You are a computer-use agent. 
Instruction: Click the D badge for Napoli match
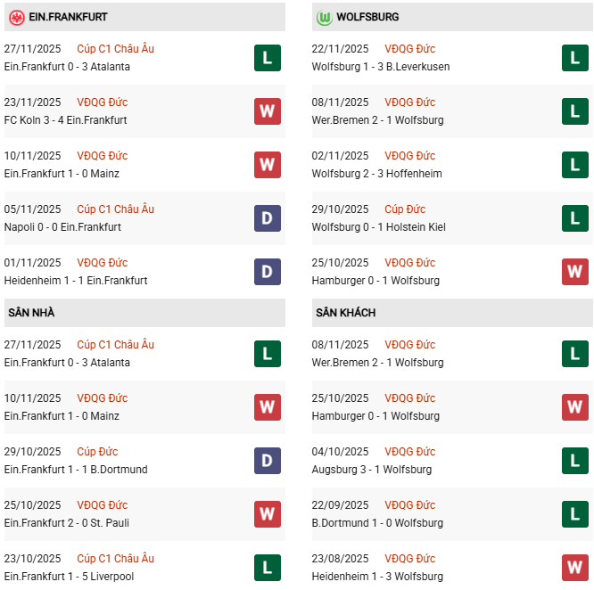tap(267, 218)
